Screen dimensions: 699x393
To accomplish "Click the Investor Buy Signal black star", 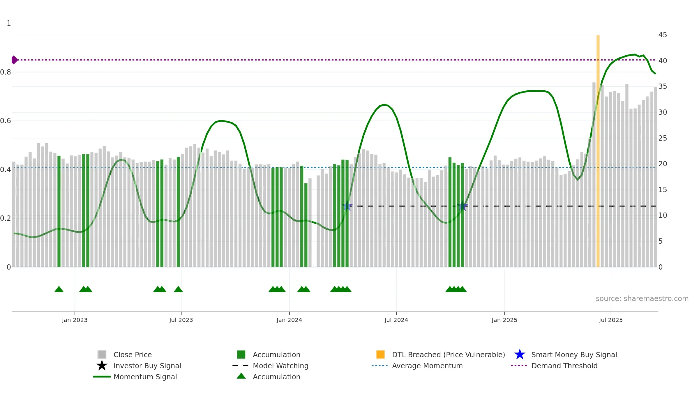I will tap(102, 366).
